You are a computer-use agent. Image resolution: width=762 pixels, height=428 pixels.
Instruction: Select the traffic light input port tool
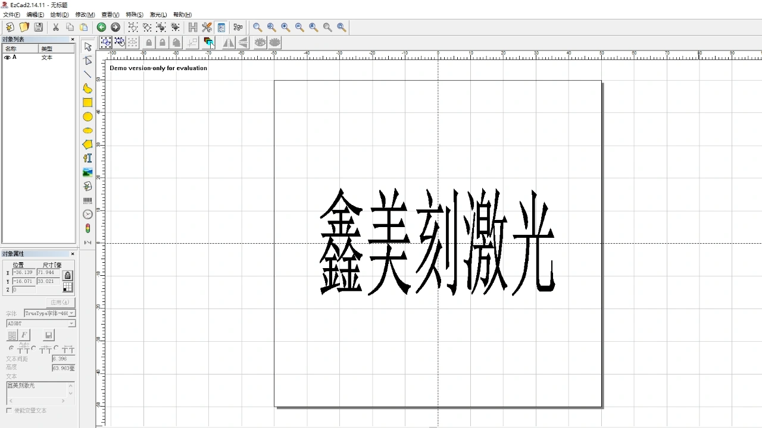(x=88, y=228)
